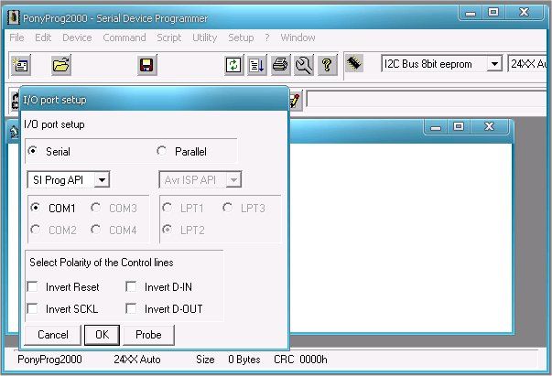Click the New Window toolbar icon
The height and width of the screenshot is (376, 552).
20,65
